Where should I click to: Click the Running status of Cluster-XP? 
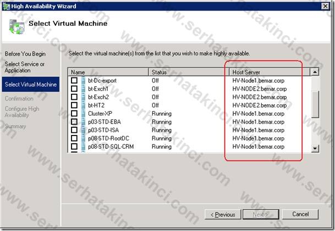[x=162, y=114]
